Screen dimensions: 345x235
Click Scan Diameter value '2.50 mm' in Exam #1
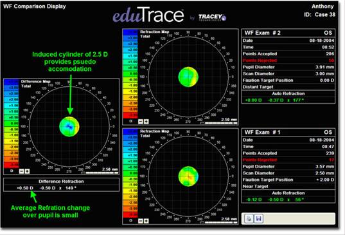click(x=324, y=173)
